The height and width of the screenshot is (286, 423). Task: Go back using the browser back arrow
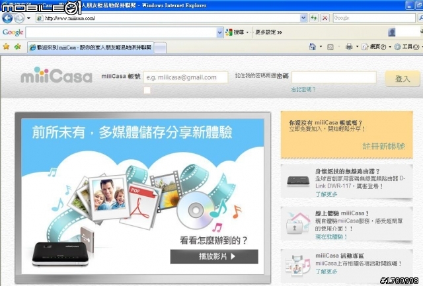[7, 18]
